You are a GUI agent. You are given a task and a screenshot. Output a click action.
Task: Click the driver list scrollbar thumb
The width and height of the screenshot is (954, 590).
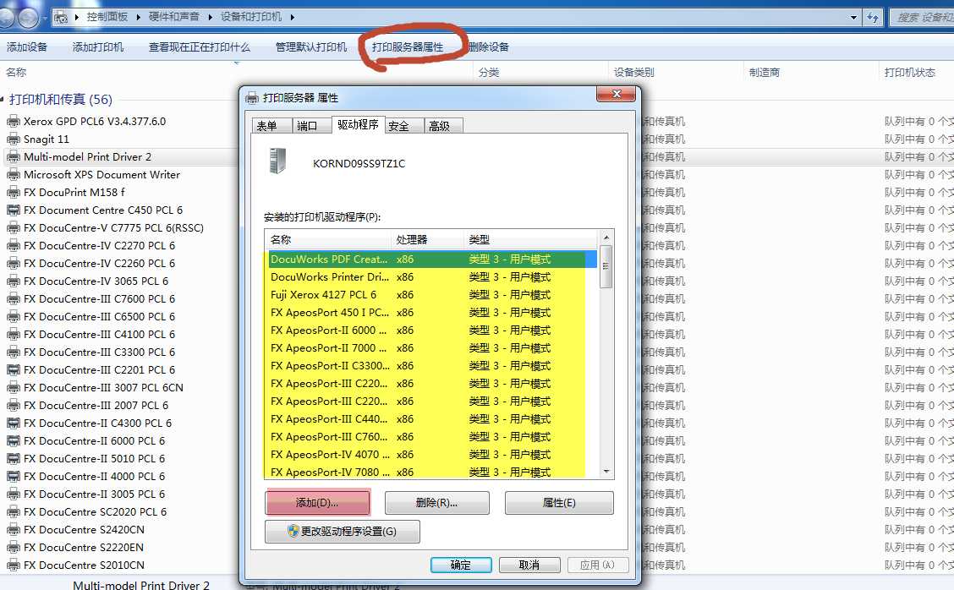click(x=606, y=265)
